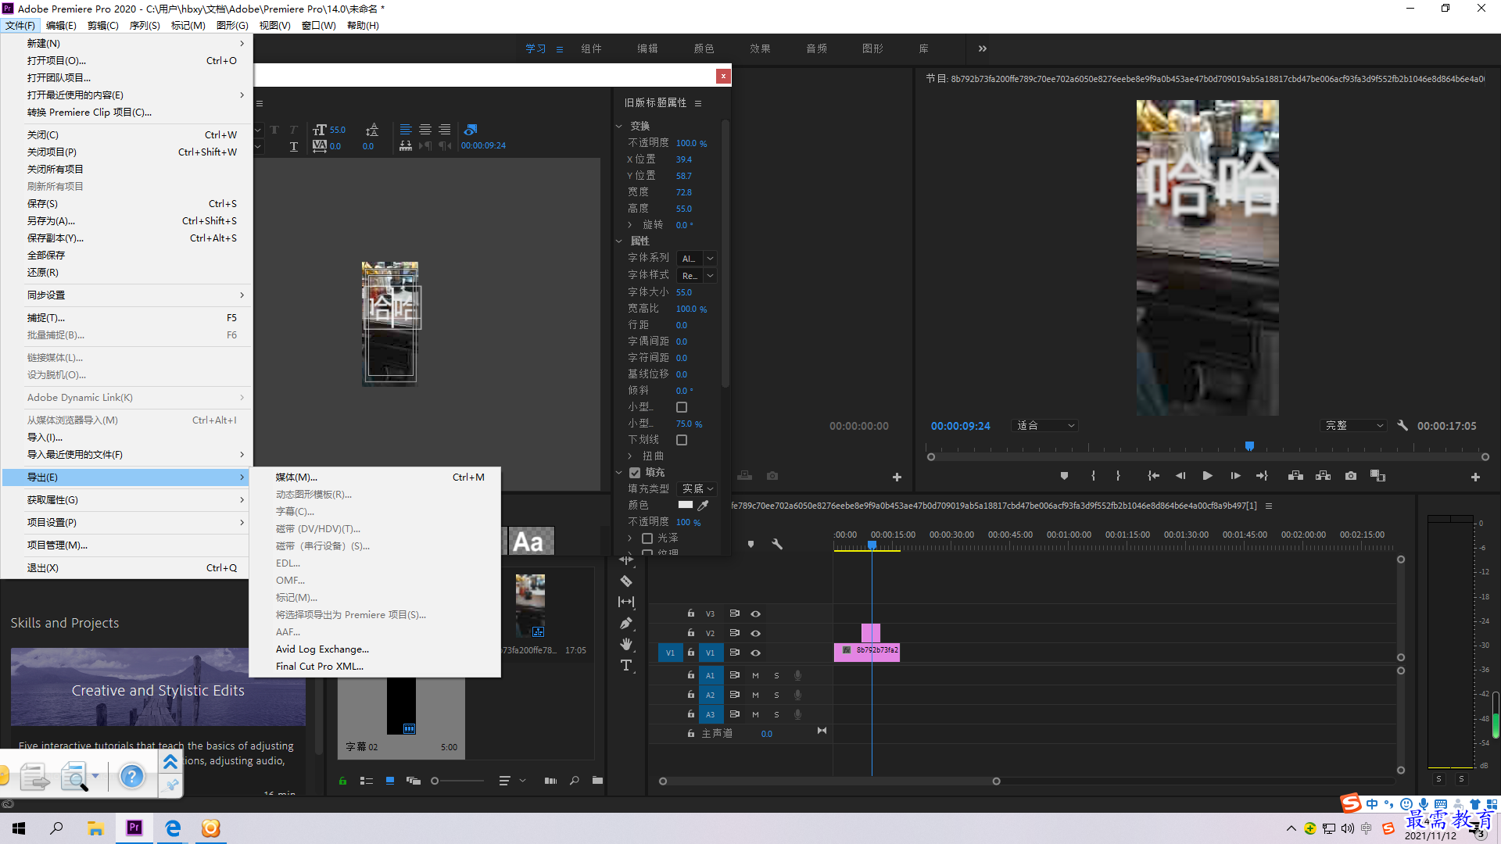The image size is (1501, 844).
Task: Click the Extract button in Program Monitor
Action: [x=1323, y=476]
